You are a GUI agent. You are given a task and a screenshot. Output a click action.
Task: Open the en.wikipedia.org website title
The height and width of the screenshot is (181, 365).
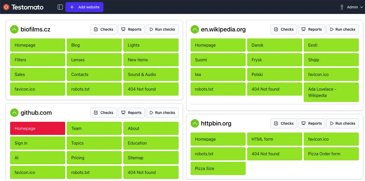tap(223, 30)
